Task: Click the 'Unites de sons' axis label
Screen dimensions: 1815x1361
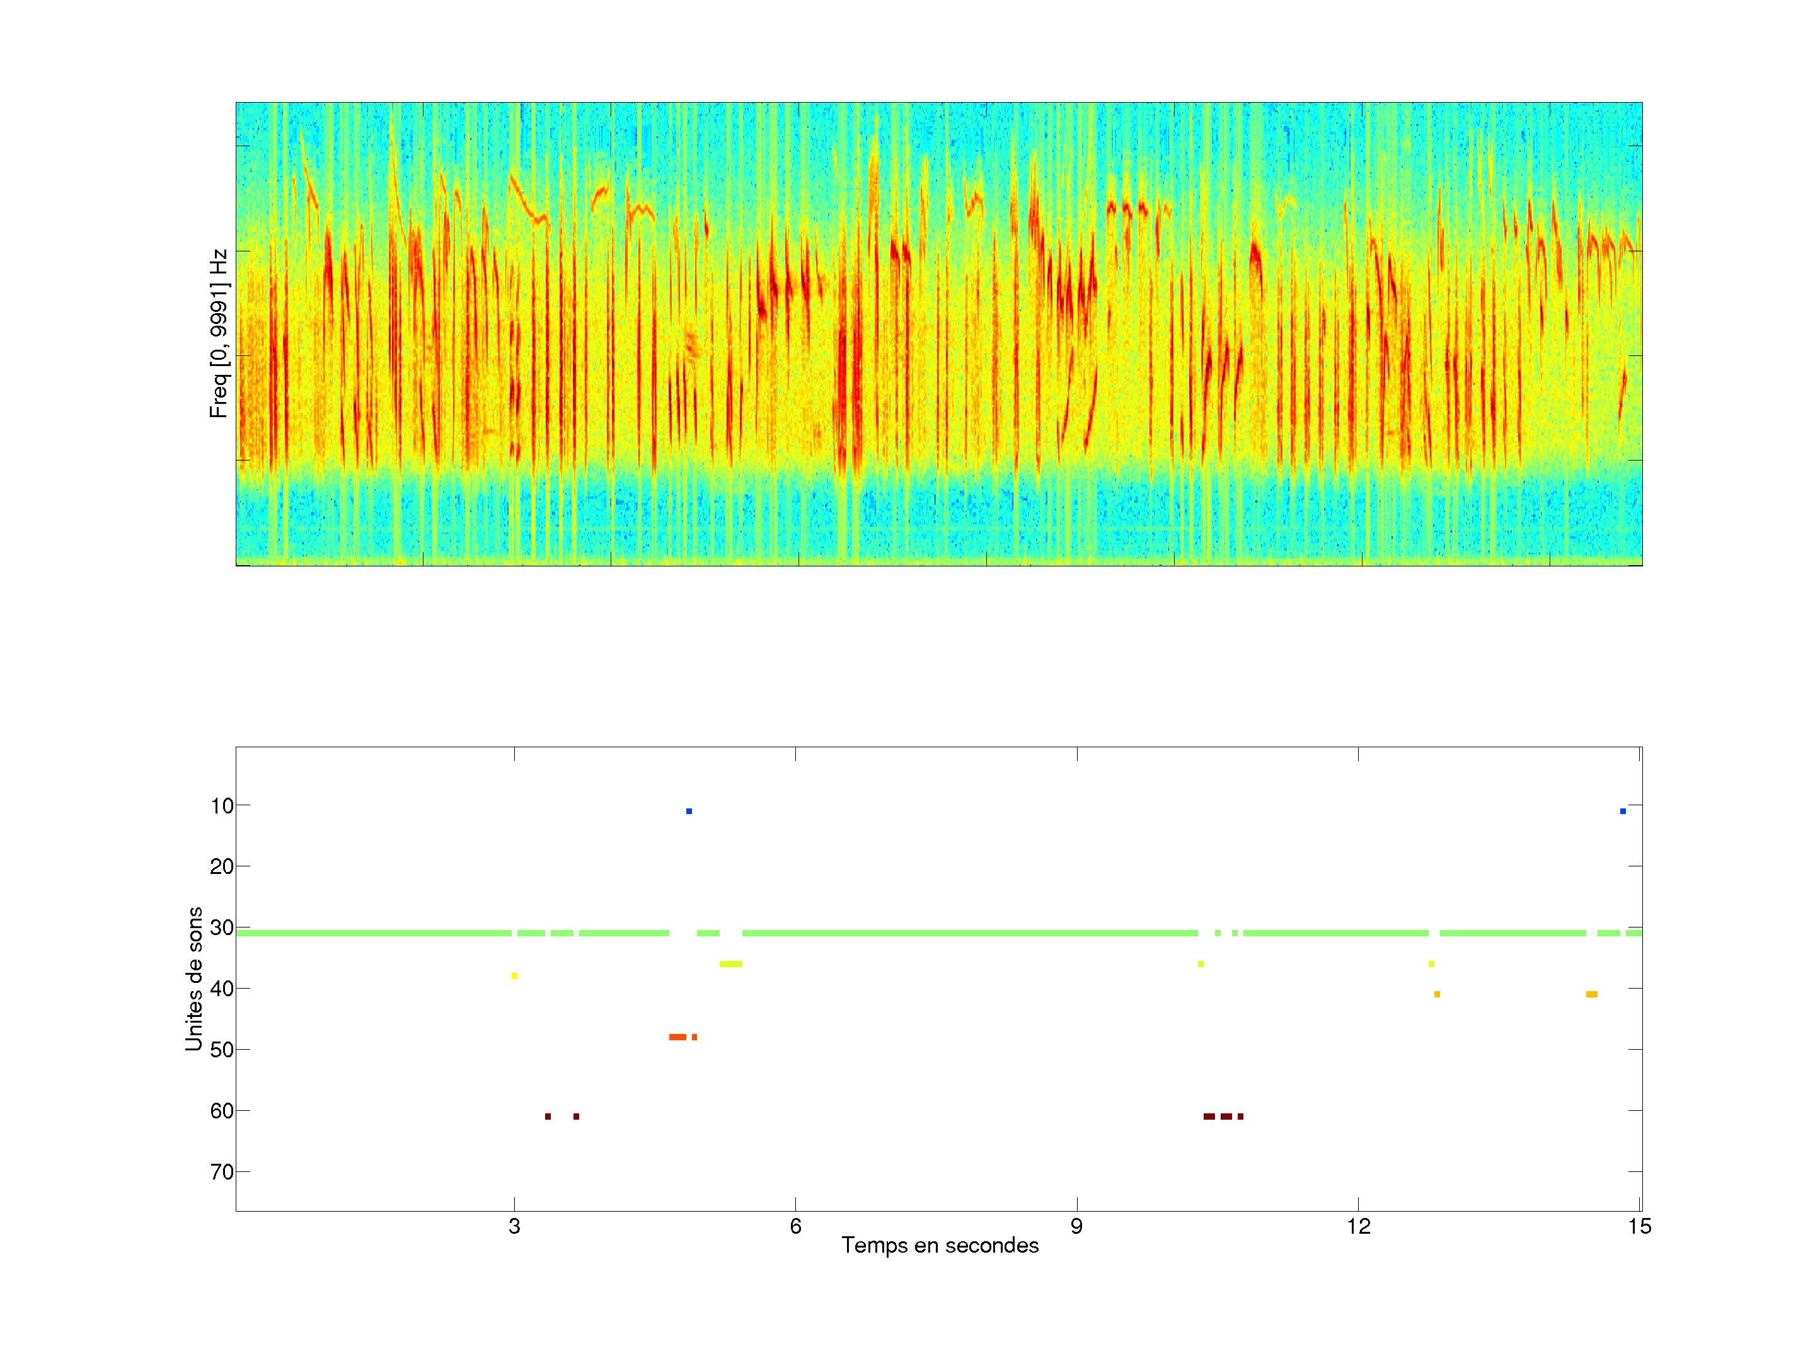Action: (193, 979)
